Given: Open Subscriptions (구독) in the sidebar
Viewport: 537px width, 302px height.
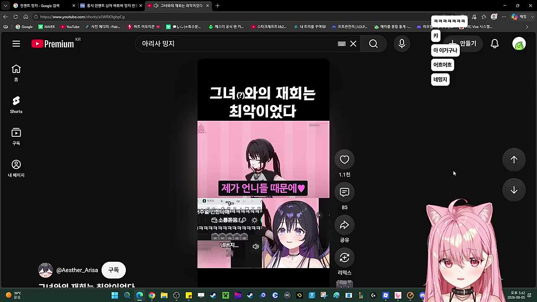Looking at the screenshot, I should pos(16,137).
